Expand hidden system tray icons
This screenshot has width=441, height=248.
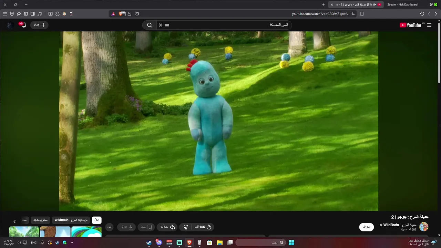point(72,242)
